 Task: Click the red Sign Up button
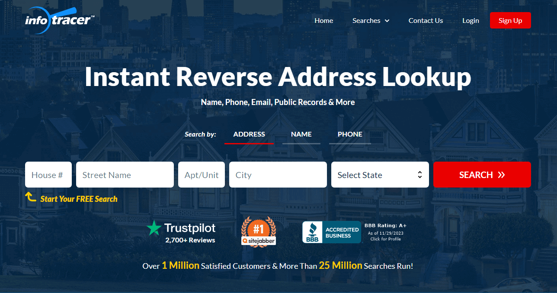(510, 20)
